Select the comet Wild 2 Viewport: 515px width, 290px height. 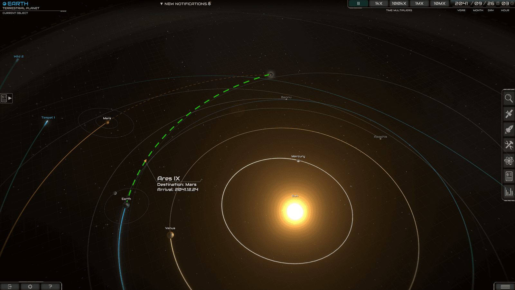point(17,60)
